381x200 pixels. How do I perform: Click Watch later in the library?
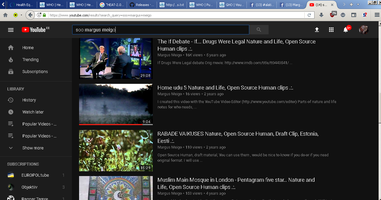coord(33,112)
